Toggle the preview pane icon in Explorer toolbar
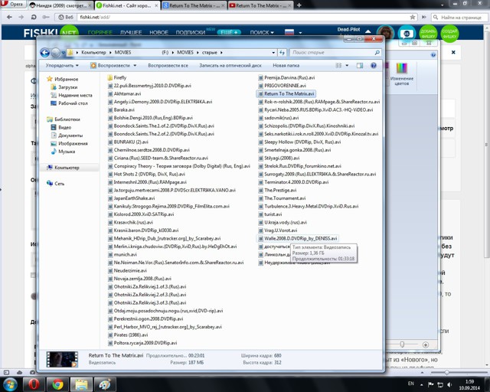490x392 pixels. click(360, 66)
